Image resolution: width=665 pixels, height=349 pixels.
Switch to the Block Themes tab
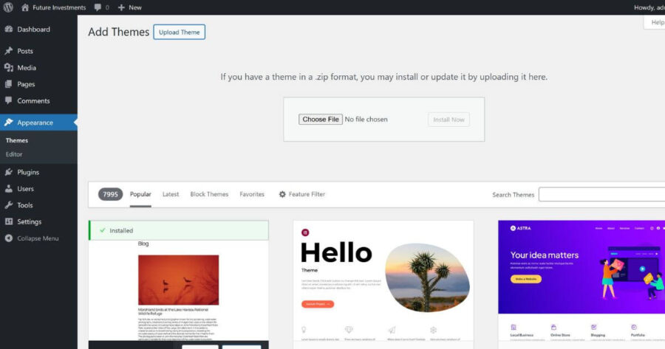209,194
